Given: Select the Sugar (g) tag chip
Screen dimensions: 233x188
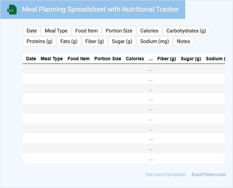Looking at the screenshot, I should [x=122, y=41].
